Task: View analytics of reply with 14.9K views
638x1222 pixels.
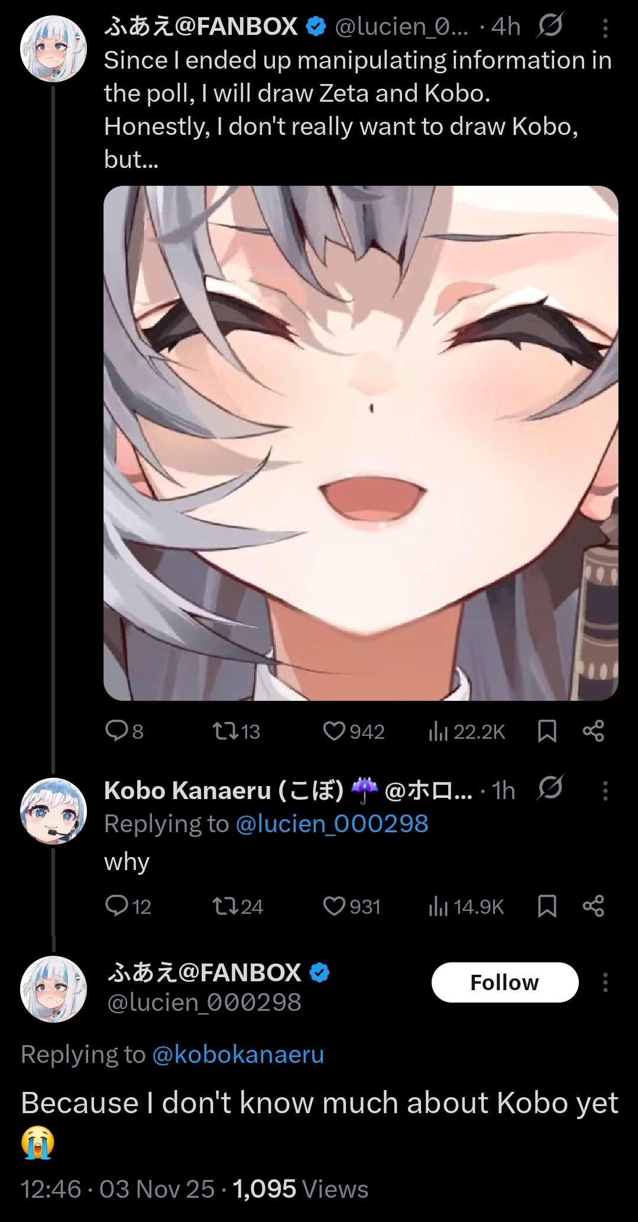Action: pyautogui.click(x=466, y=906)
